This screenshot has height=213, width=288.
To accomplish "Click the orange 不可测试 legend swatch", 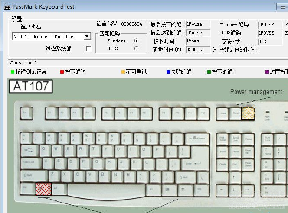I will [x=123, y=72].
